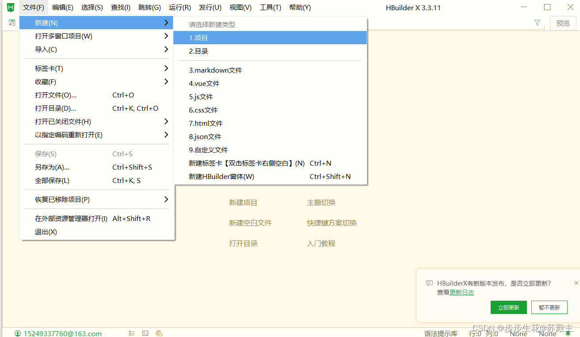Click 打开目录 shortcut on welcome page
The image size is (580, 337).
pyautogui.click(x=243, y=243)
